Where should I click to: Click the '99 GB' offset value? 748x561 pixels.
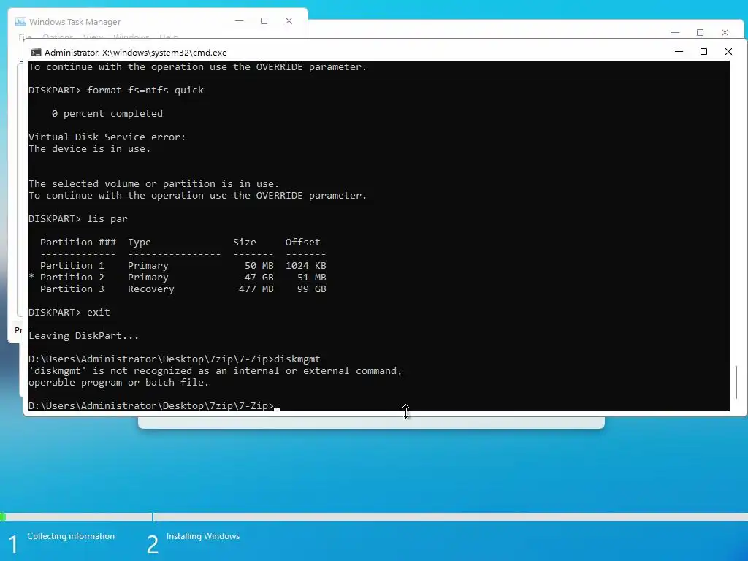311,289
